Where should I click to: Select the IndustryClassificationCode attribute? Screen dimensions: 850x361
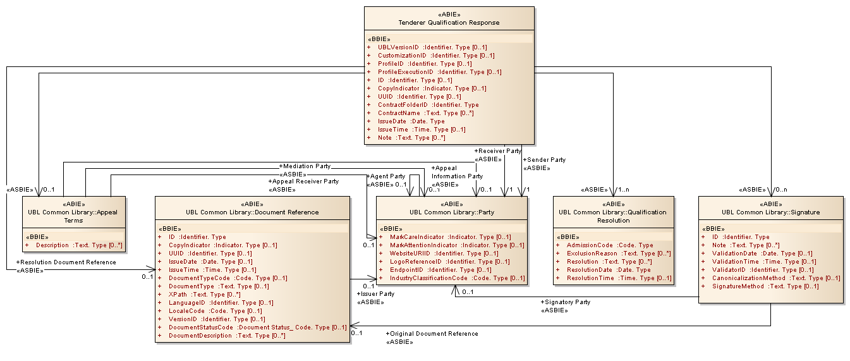click(456, 278)
